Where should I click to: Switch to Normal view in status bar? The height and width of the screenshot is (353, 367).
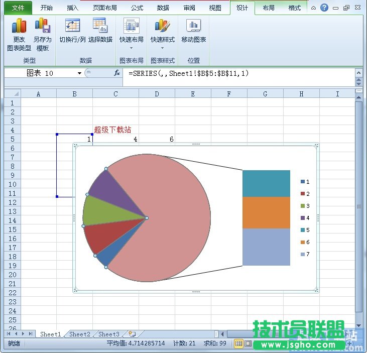(x=239, y=343)
